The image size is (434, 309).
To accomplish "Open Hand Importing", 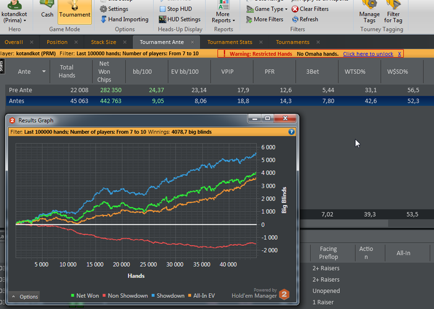I will [124, 19].
